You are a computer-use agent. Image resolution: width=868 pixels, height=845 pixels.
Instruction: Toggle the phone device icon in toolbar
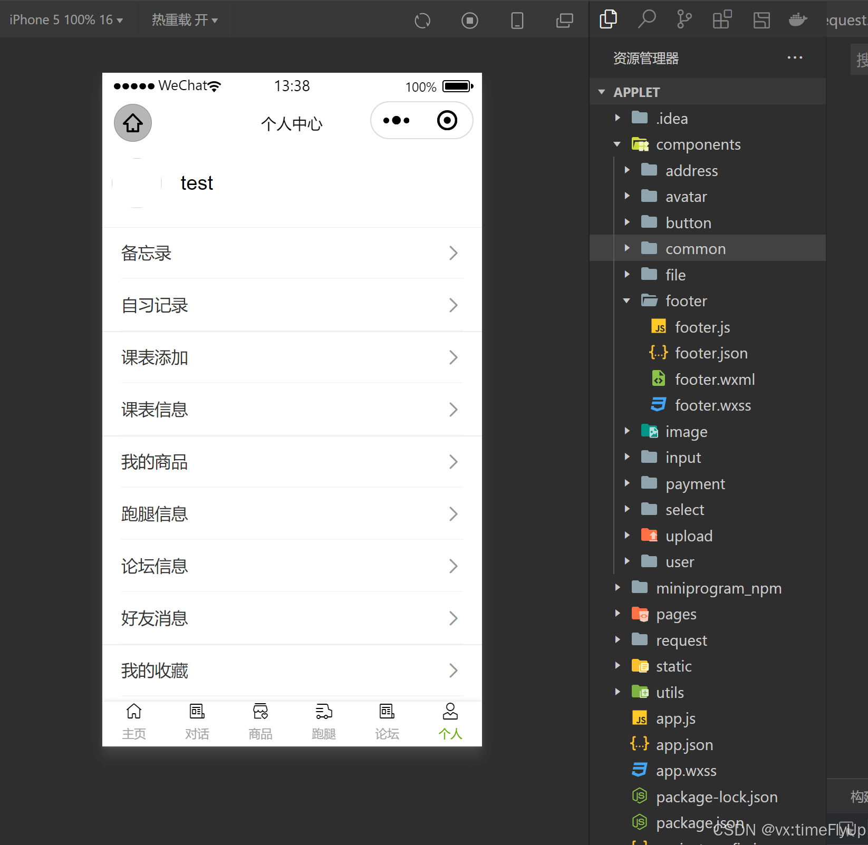tap(517, 21)
